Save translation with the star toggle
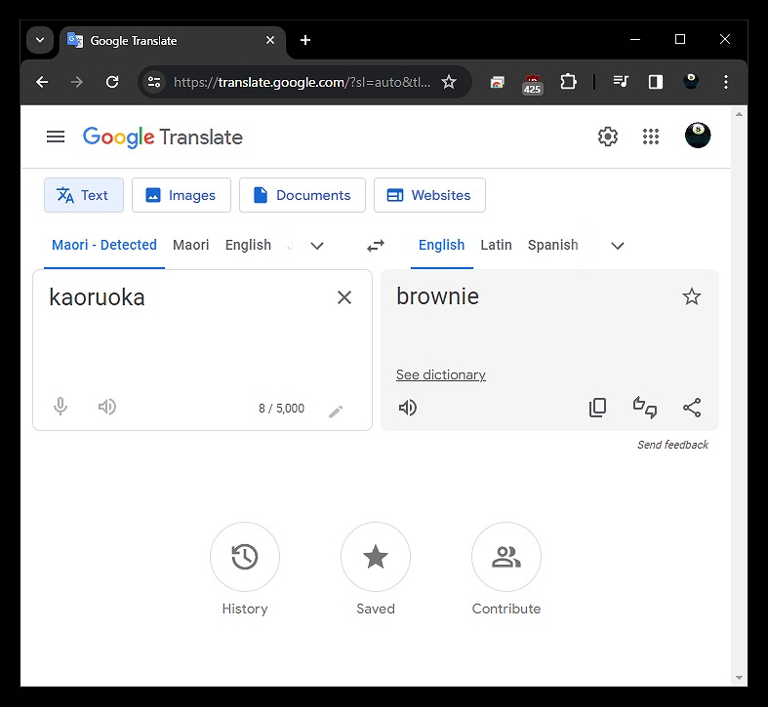 click(692, 297)
